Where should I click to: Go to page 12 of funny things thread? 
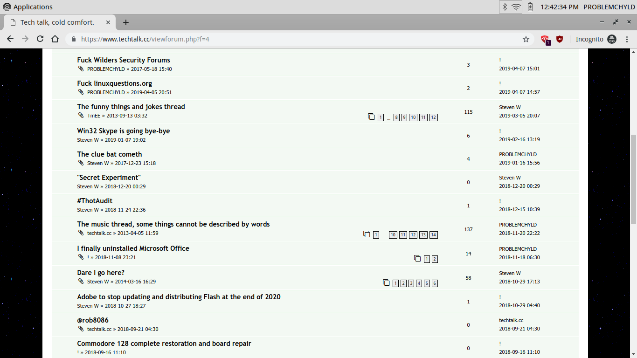[434, 117]
